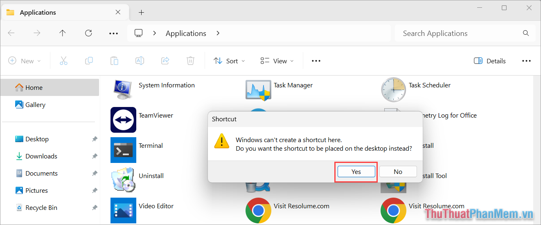Click No in the Shortcut dialog
The height and width of the screenshot is (225, 541).
pyautogui.click(x=398, y=172)
